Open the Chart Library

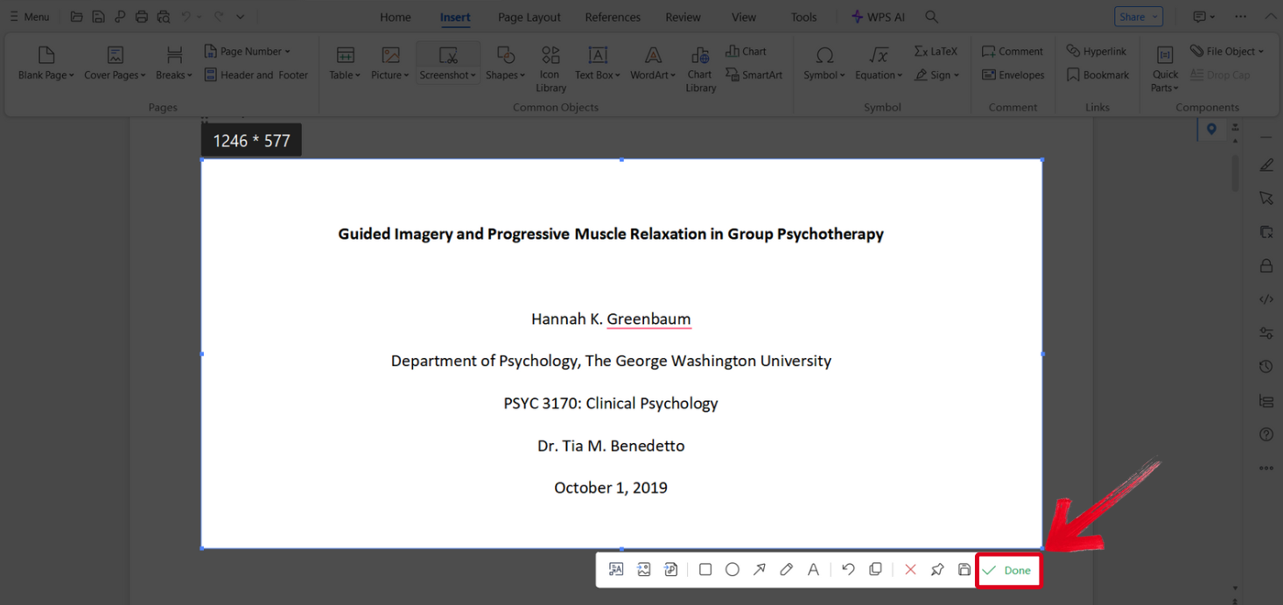click(700, 69)
